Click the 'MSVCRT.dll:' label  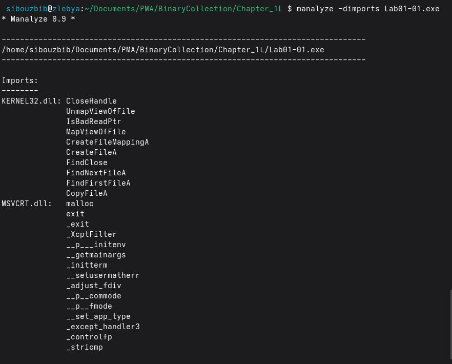coord(27,204)
